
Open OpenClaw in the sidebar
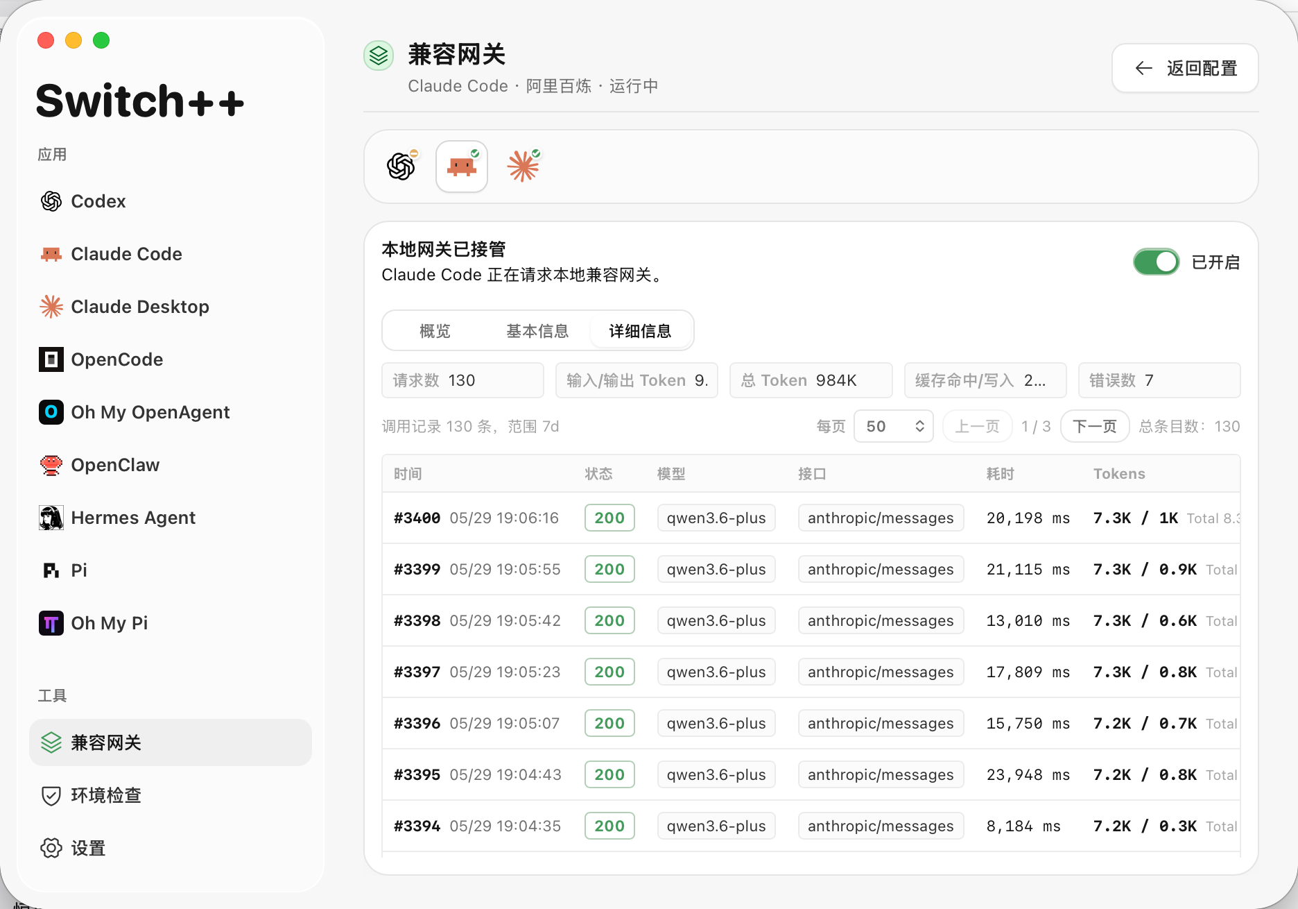pos(170,465)
